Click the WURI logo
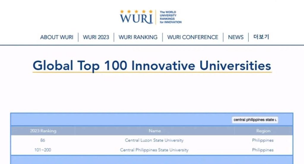Screen dimensions: 304x164 [x=151, y=17]
